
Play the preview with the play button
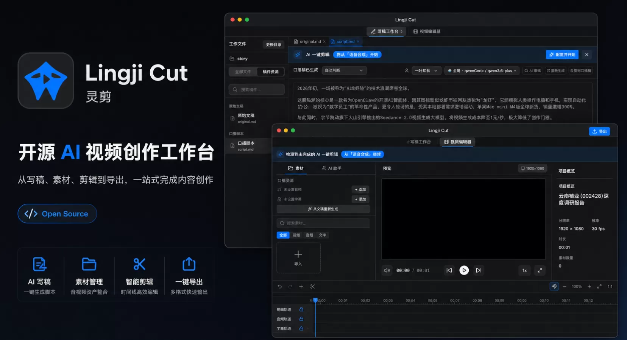pos(464,270)
